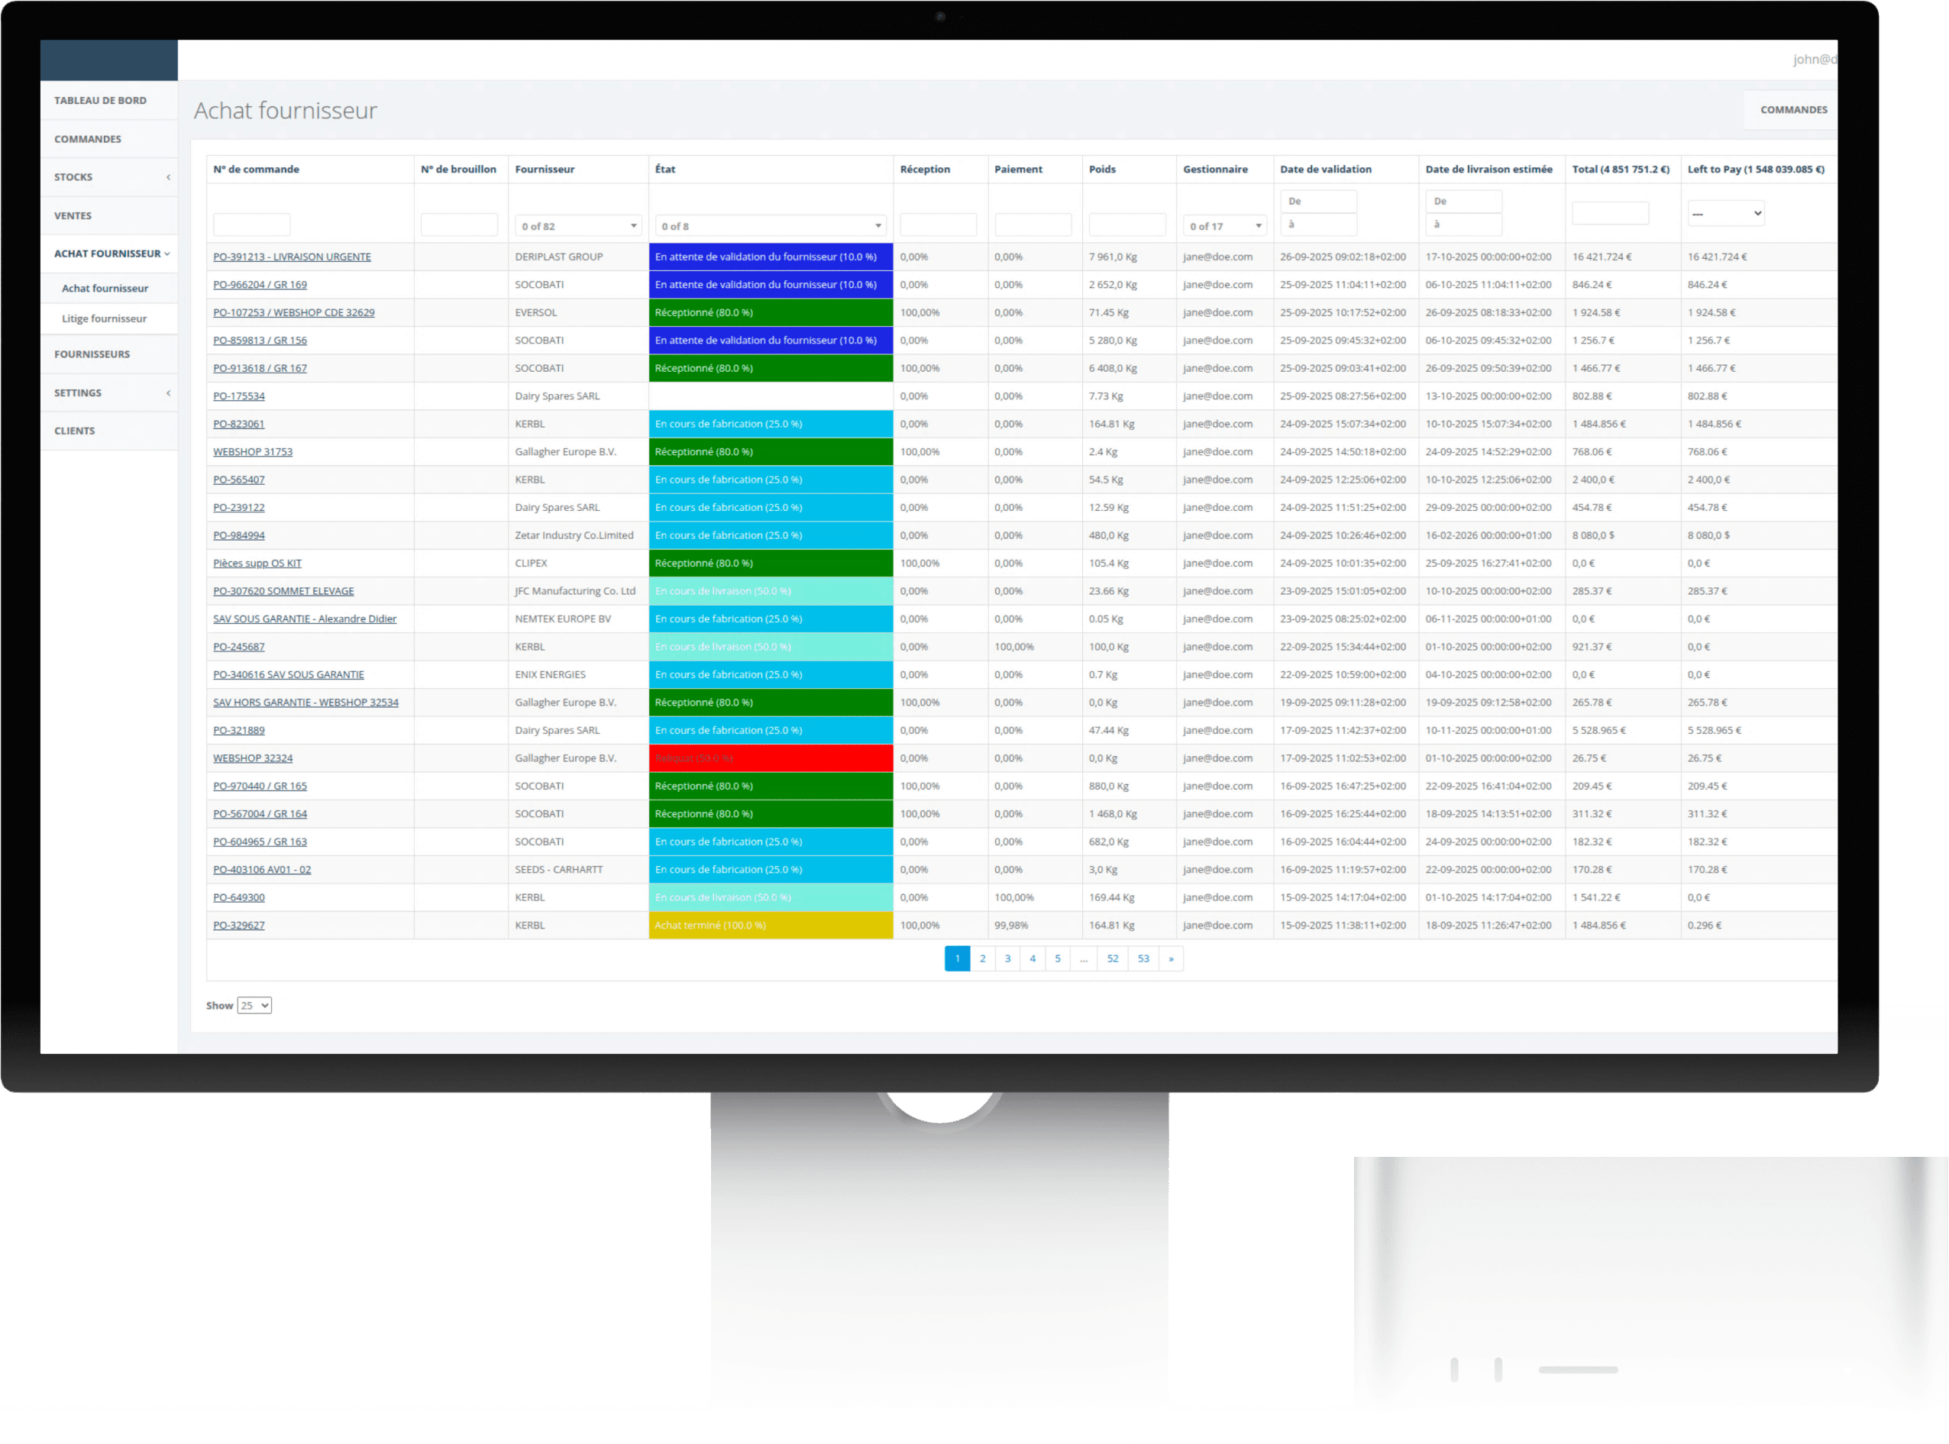Open order WEBSHOP 32324 link

[x=253, y=759]
